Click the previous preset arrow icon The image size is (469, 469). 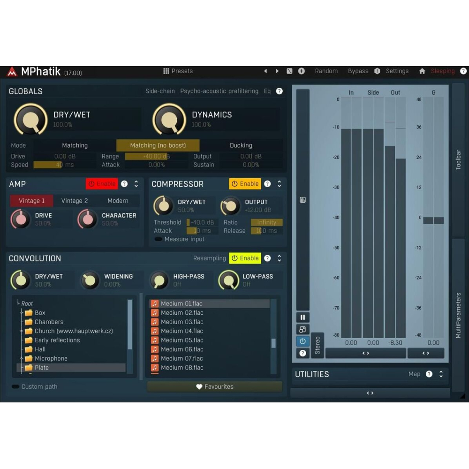click(x=265, y=71)
